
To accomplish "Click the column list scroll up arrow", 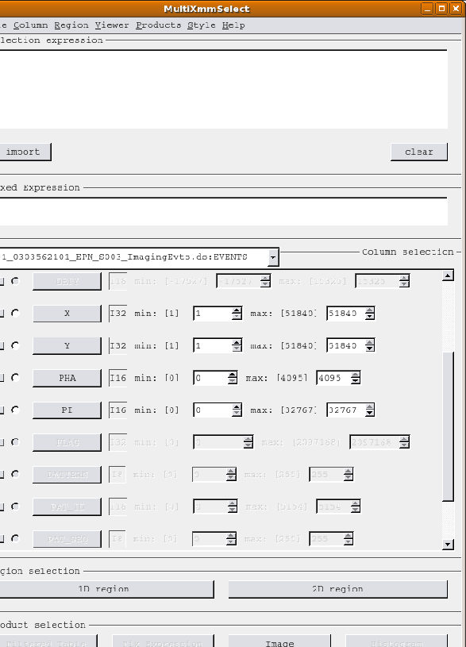I will click(448, 275).
